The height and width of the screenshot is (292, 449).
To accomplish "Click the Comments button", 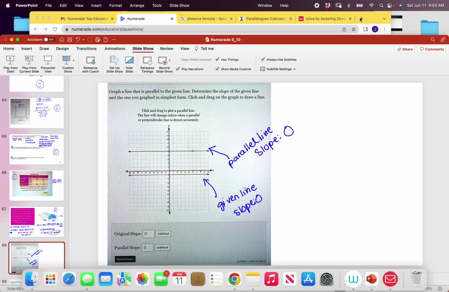I will click(432, 49).
